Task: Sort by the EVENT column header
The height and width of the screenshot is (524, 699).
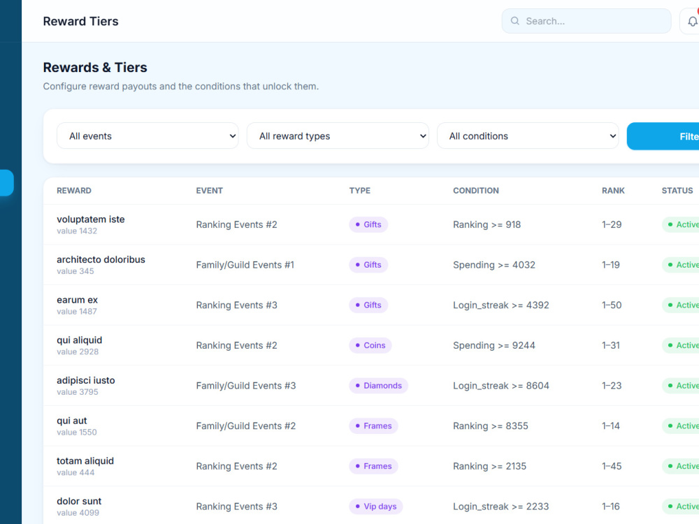Action: click(209, 191)
